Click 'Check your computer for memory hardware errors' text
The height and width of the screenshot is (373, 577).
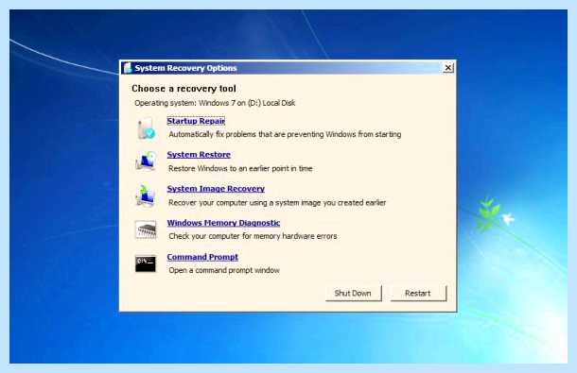(253, 236)
